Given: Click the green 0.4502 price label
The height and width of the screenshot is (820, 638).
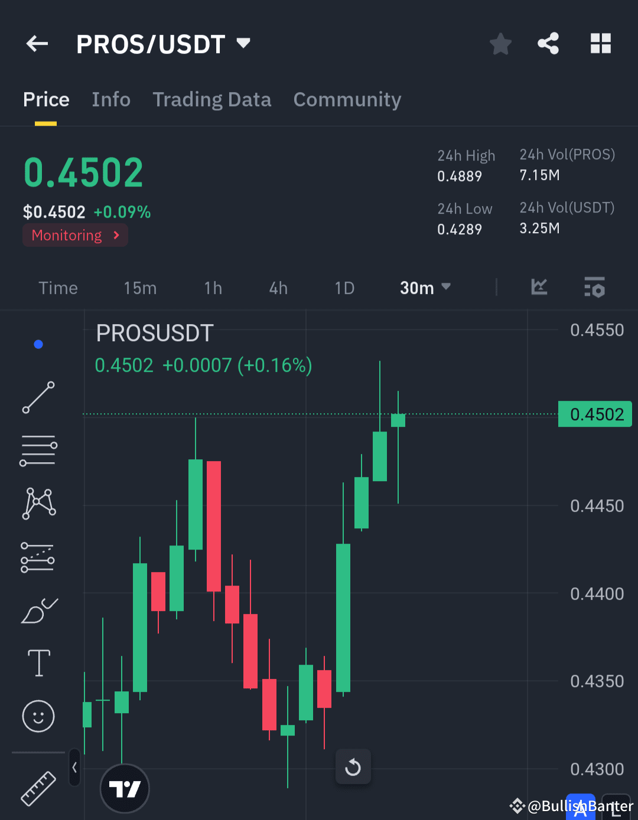Looking at the screenshot, I should coord(595,413).
